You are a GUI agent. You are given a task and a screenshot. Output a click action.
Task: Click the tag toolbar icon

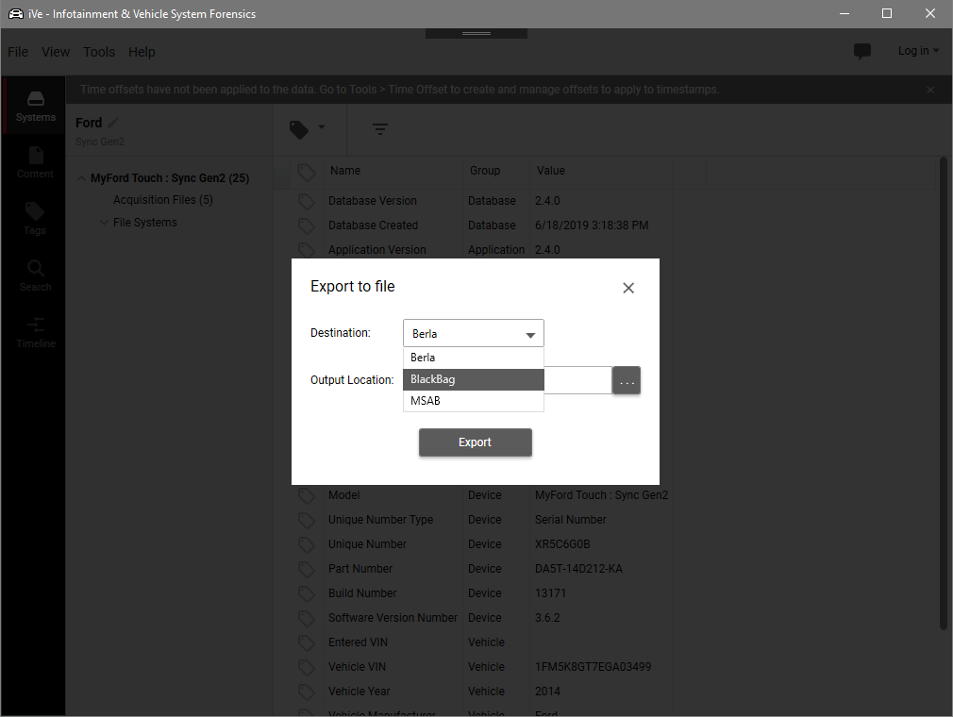coord(298,129)
